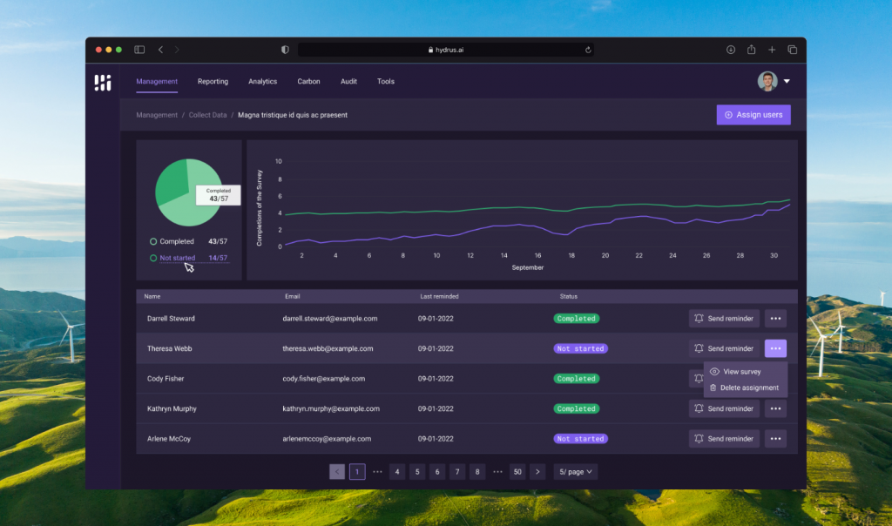Click the Not started badge for Theresa Webb

(580, 348)
